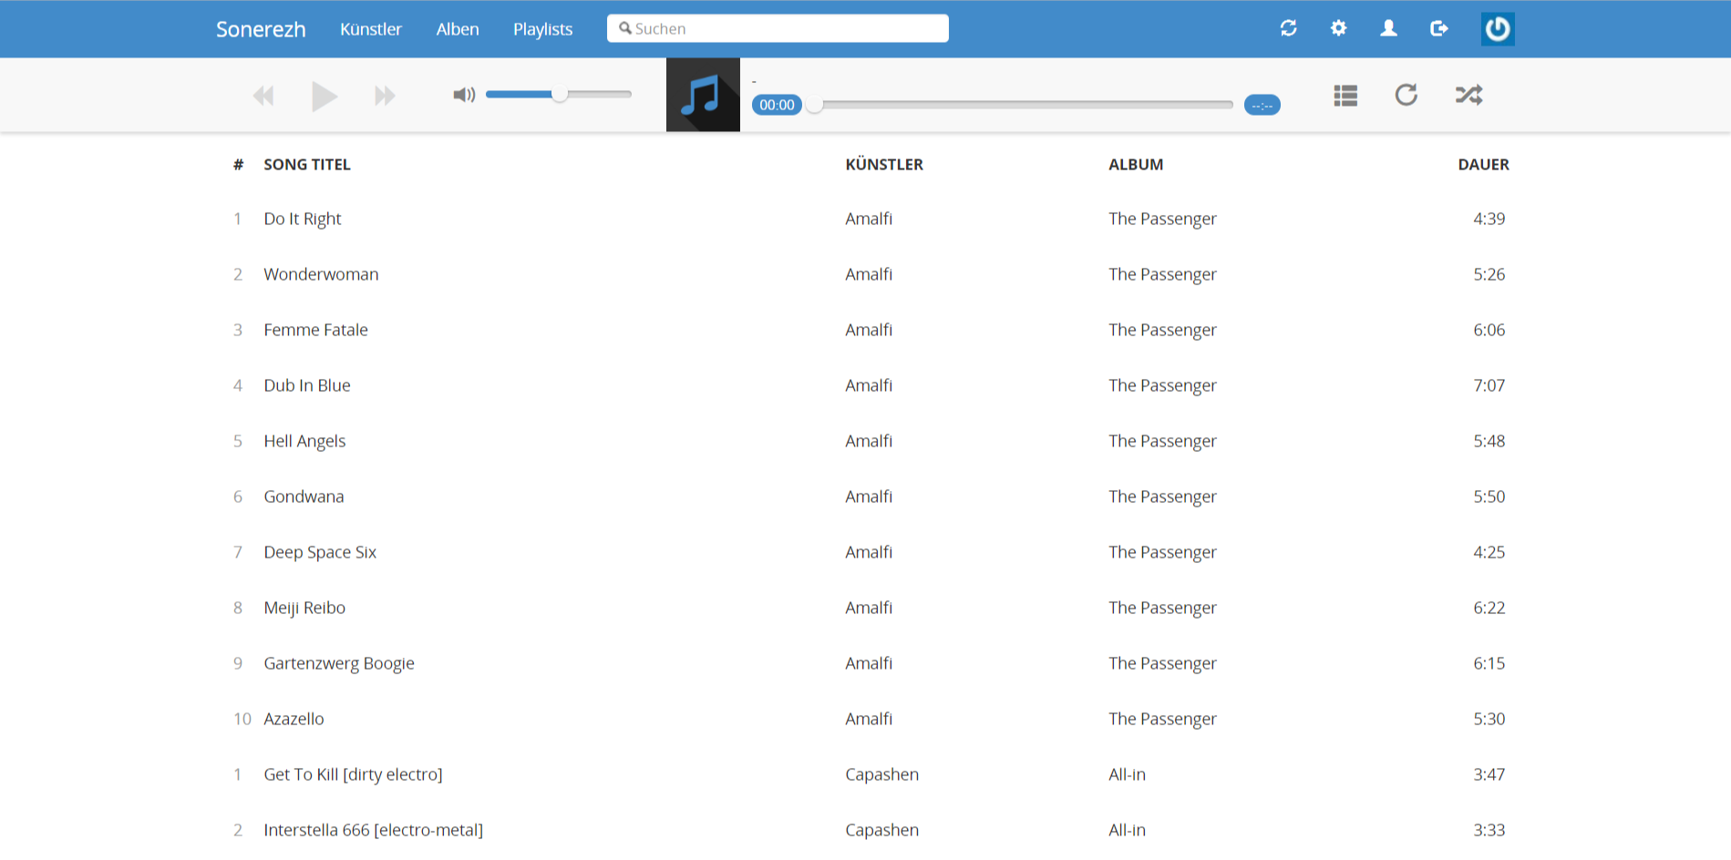
Task: Click the 4:25 duration value
Action: point(1489,552)
